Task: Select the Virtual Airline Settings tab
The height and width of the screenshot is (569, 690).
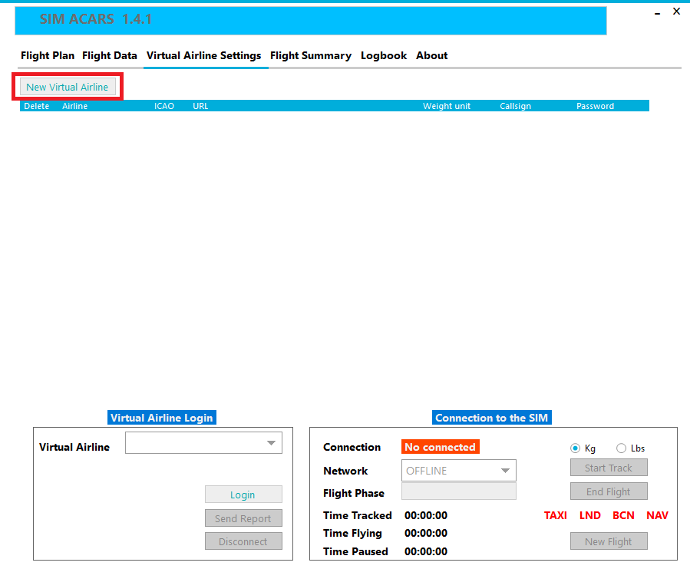Action: [203, 55]
